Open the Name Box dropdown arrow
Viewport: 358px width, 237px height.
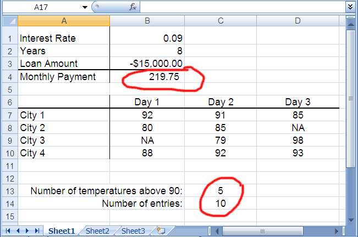(84, 7)
